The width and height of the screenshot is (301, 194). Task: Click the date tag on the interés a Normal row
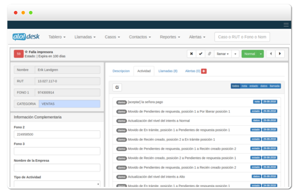point(269,120)
